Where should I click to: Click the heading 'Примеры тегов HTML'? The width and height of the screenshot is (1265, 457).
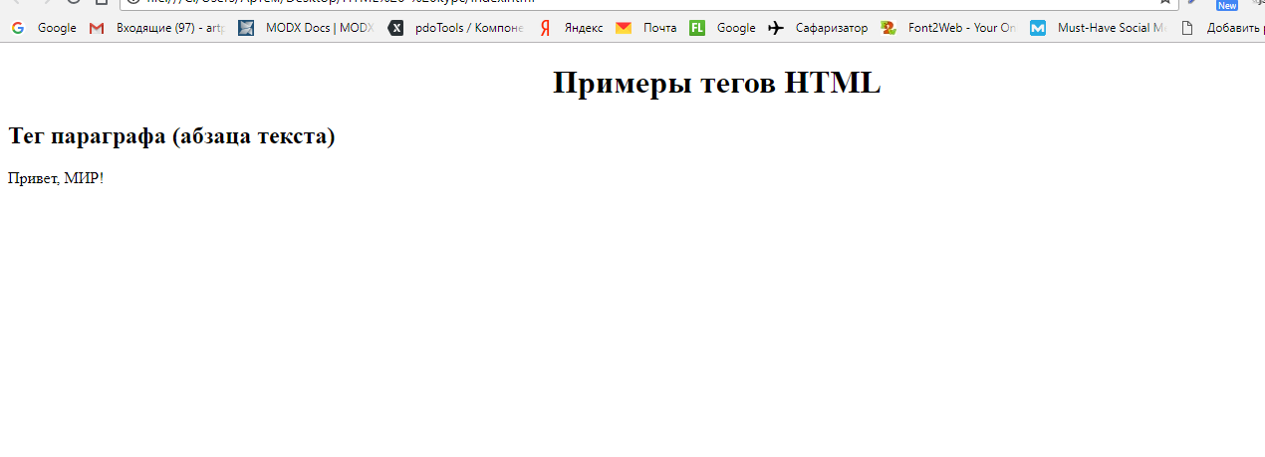[717, 83]
